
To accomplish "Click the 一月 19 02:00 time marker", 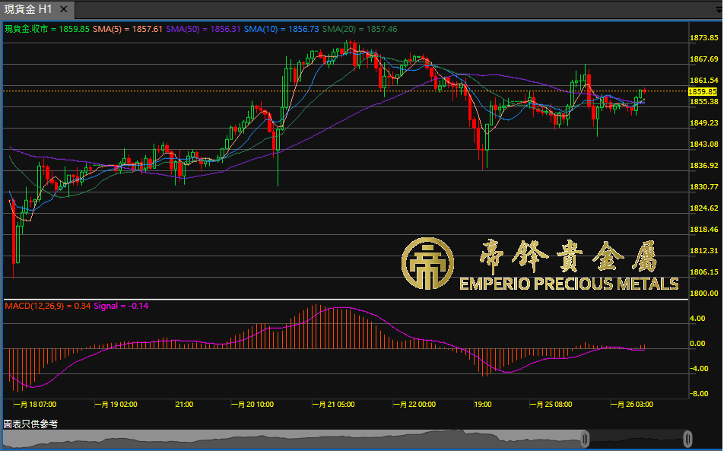I will pyautogui.click(x=116, y=405).
